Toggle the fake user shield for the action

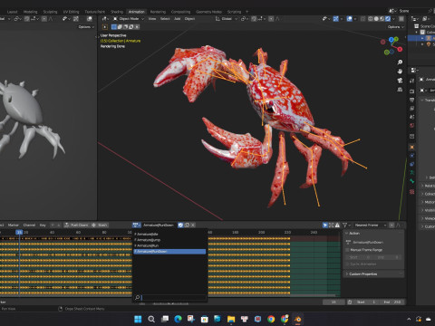point(180,225)
